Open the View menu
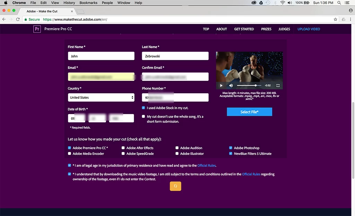The width and height of the screenshot is (355, 216). pyautogui.click(x=55, y=3)
